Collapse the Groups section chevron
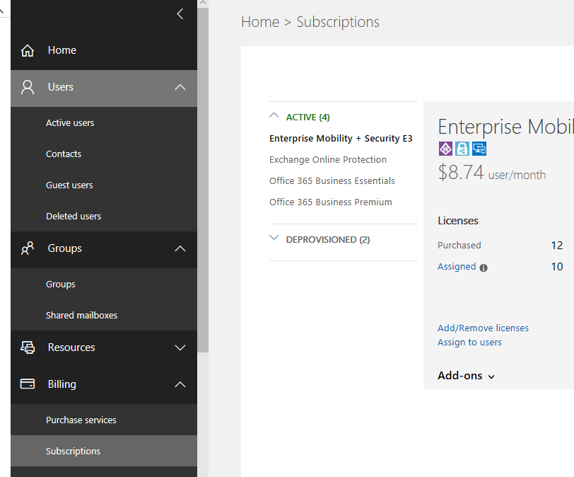The width and height of the screenshot is (574, 477). click(180, 248)
